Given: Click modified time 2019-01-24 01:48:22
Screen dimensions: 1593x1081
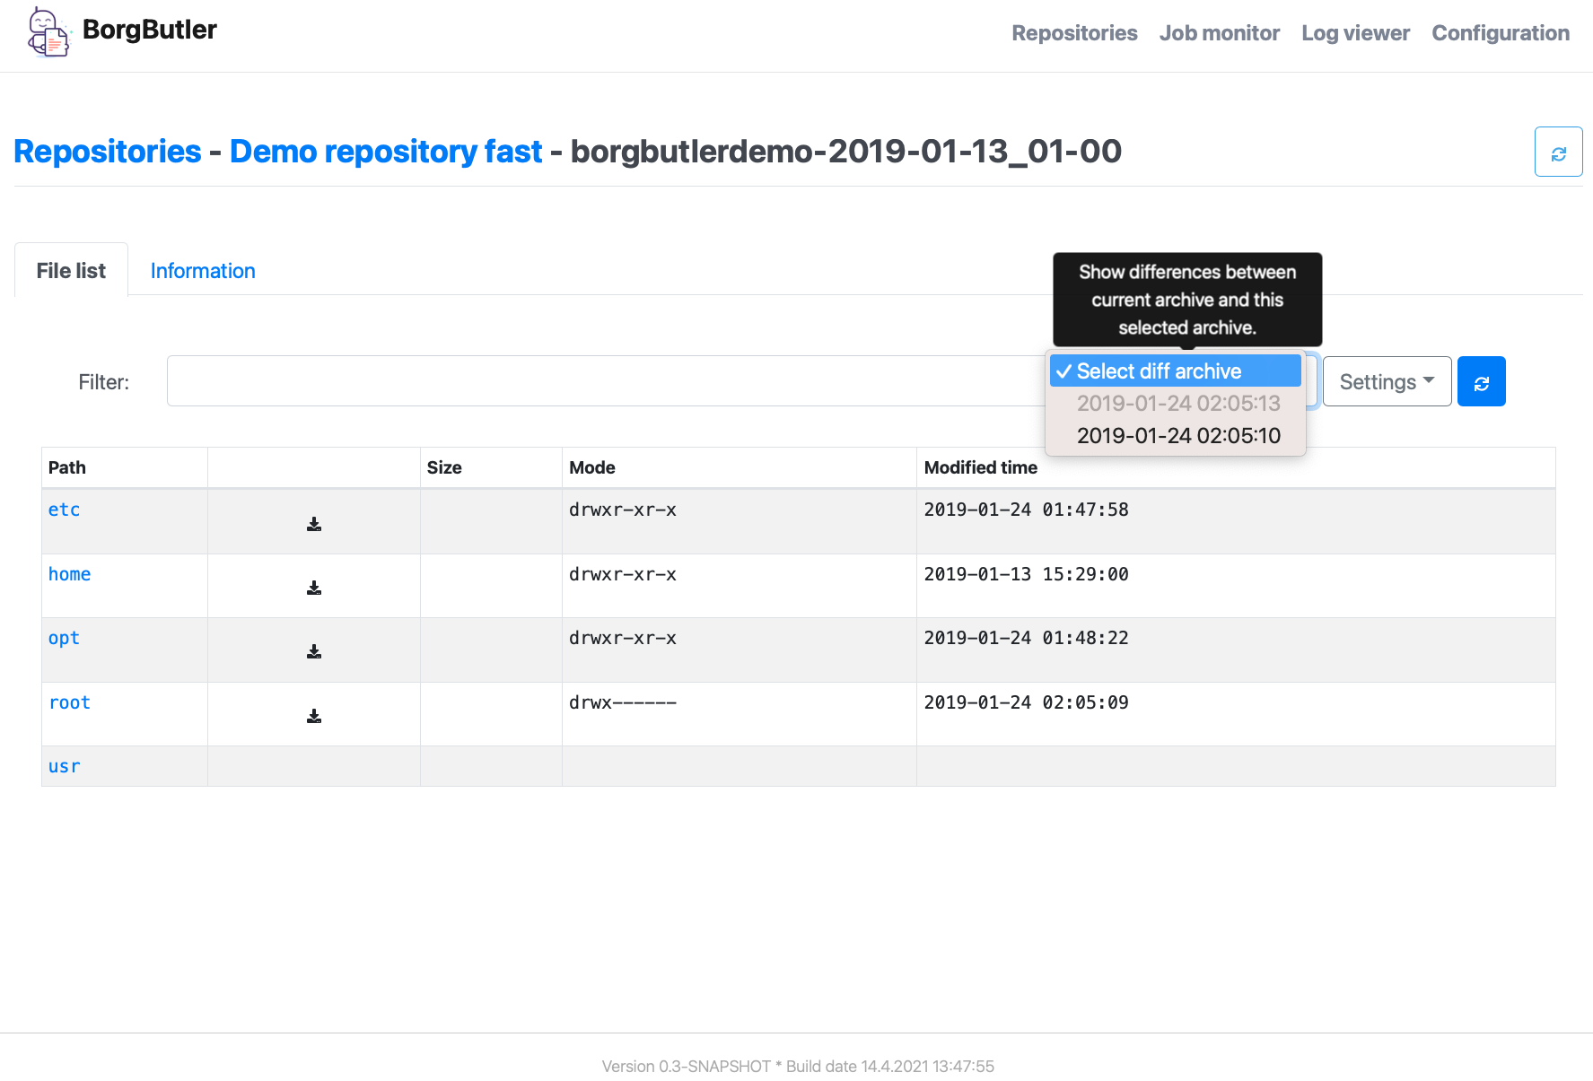Looking at the screenshot, I should (1027, 638).
